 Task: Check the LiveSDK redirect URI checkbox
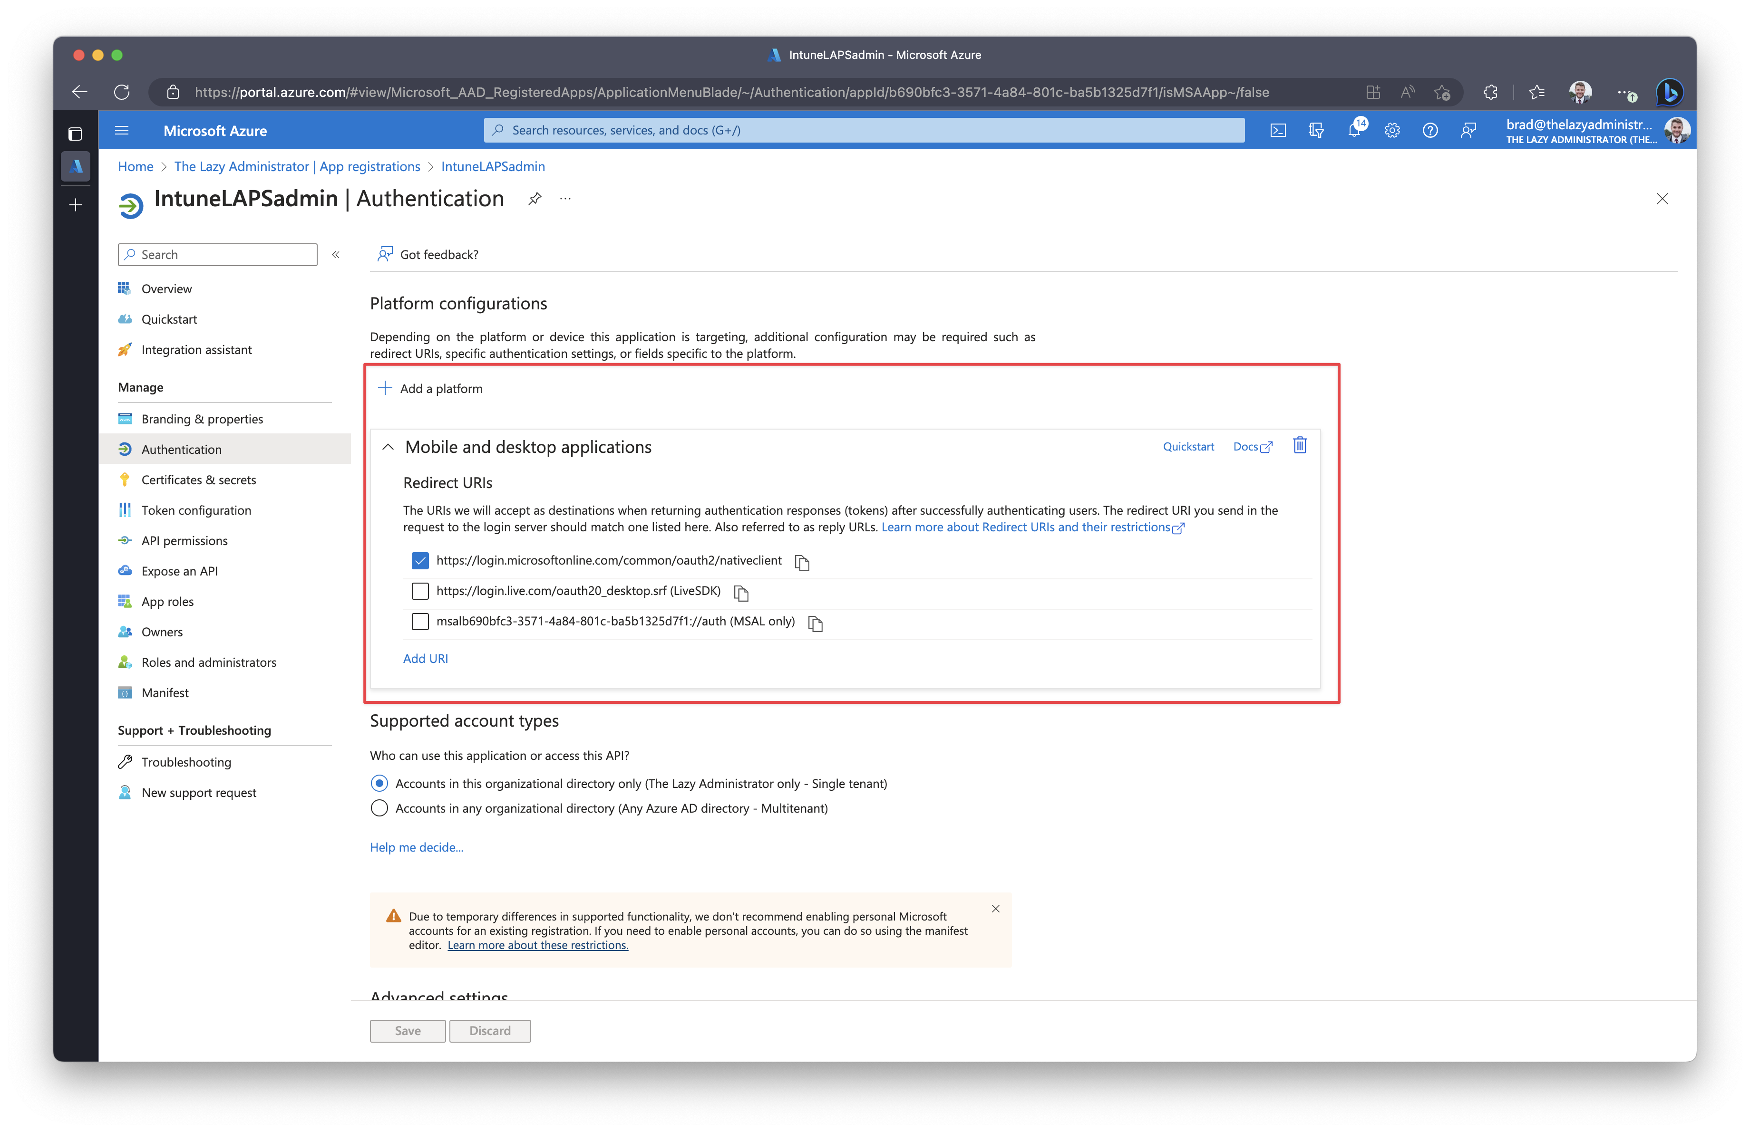420,591
